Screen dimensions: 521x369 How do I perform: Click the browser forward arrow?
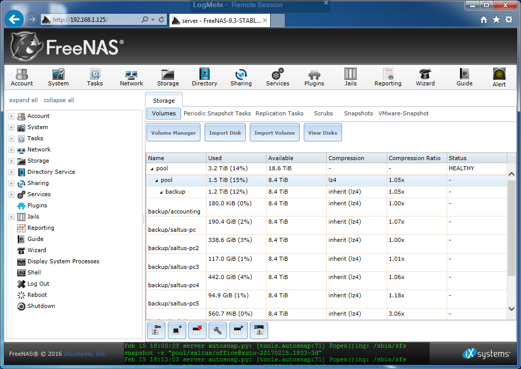click(x=32, y=20)
